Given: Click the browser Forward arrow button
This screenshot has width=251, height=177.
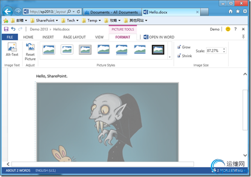Looking at the screenshot, I should pos(18,11).
